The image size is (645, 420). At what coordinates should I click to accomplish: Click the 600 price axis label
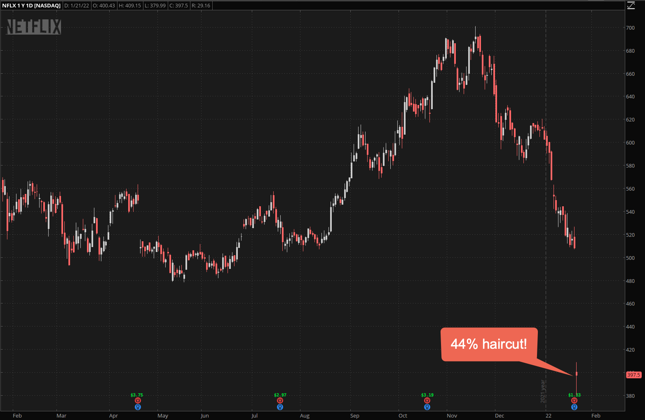[x=630, y=143]
